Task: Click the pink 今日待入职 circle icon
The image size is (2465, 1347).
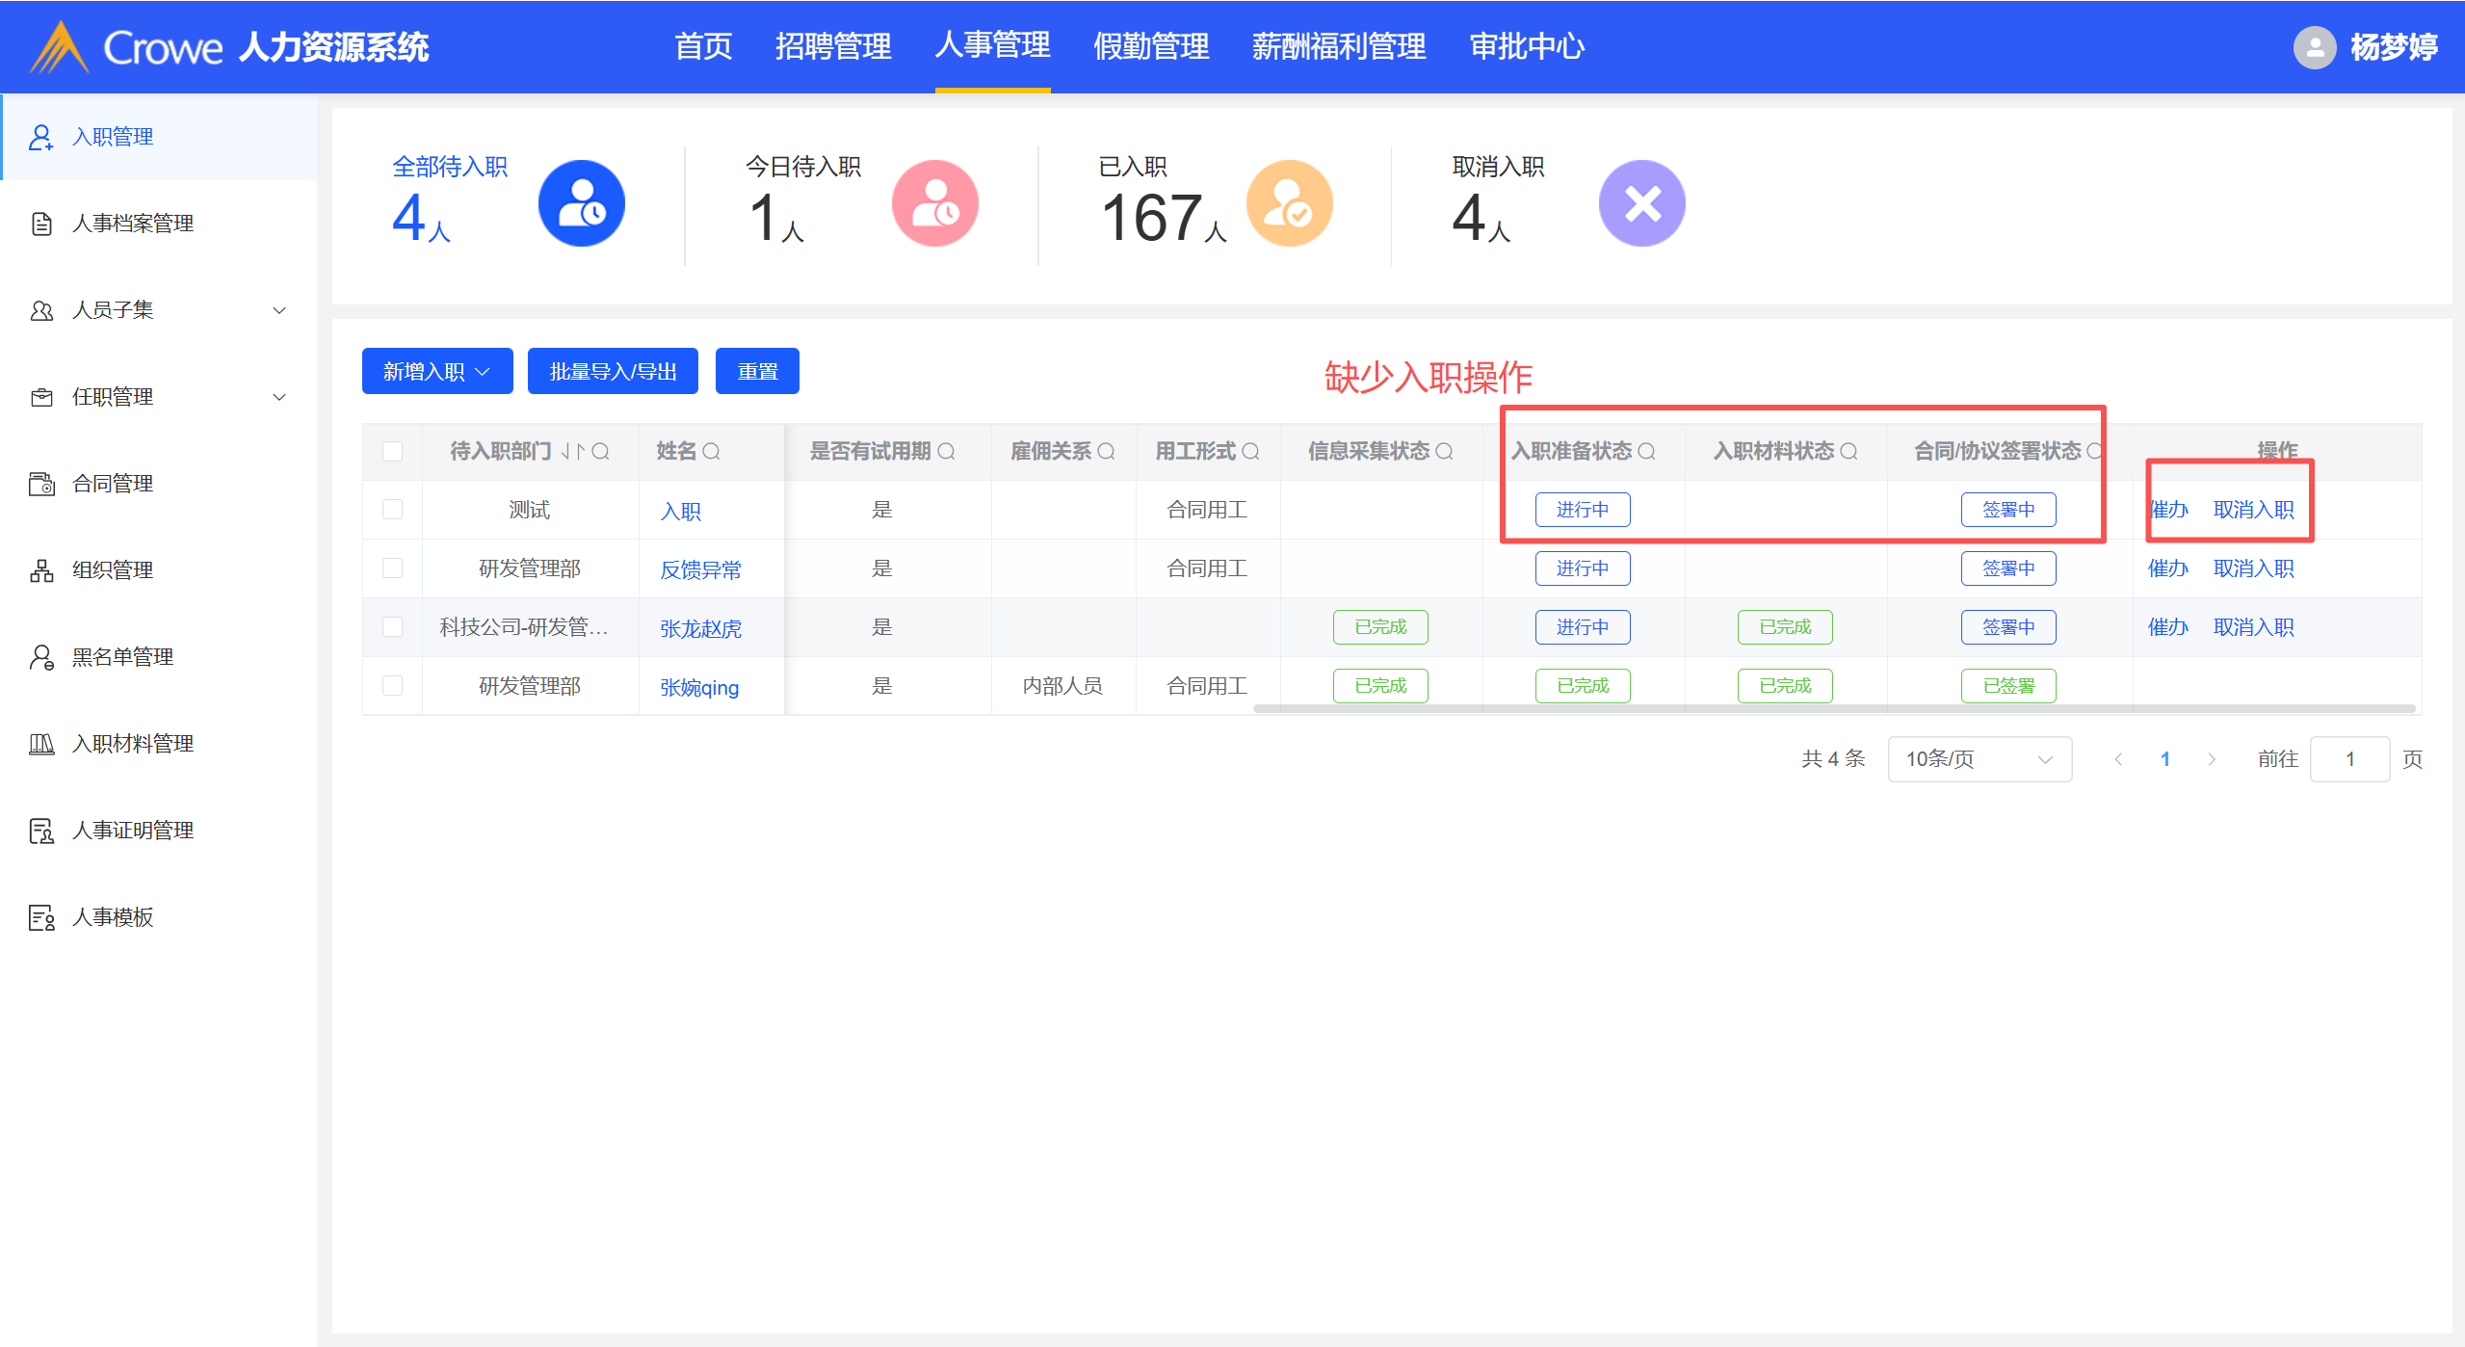Action: coord(934,203)
